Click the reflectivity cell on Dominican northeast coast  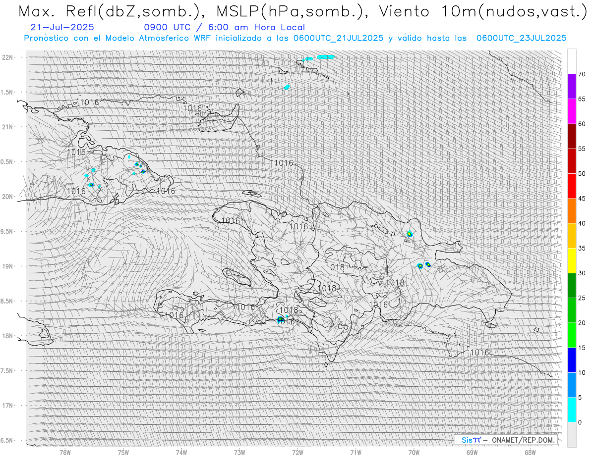410,234
